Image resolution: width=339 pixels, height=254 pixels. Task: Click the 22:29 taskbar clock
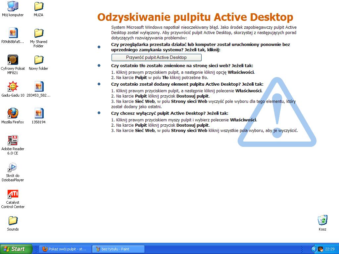coord(330,249)
